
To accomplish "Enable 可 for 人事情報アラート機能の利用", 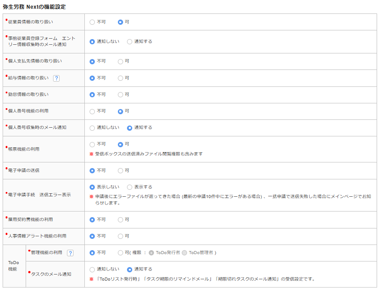I will click(120, 236).
